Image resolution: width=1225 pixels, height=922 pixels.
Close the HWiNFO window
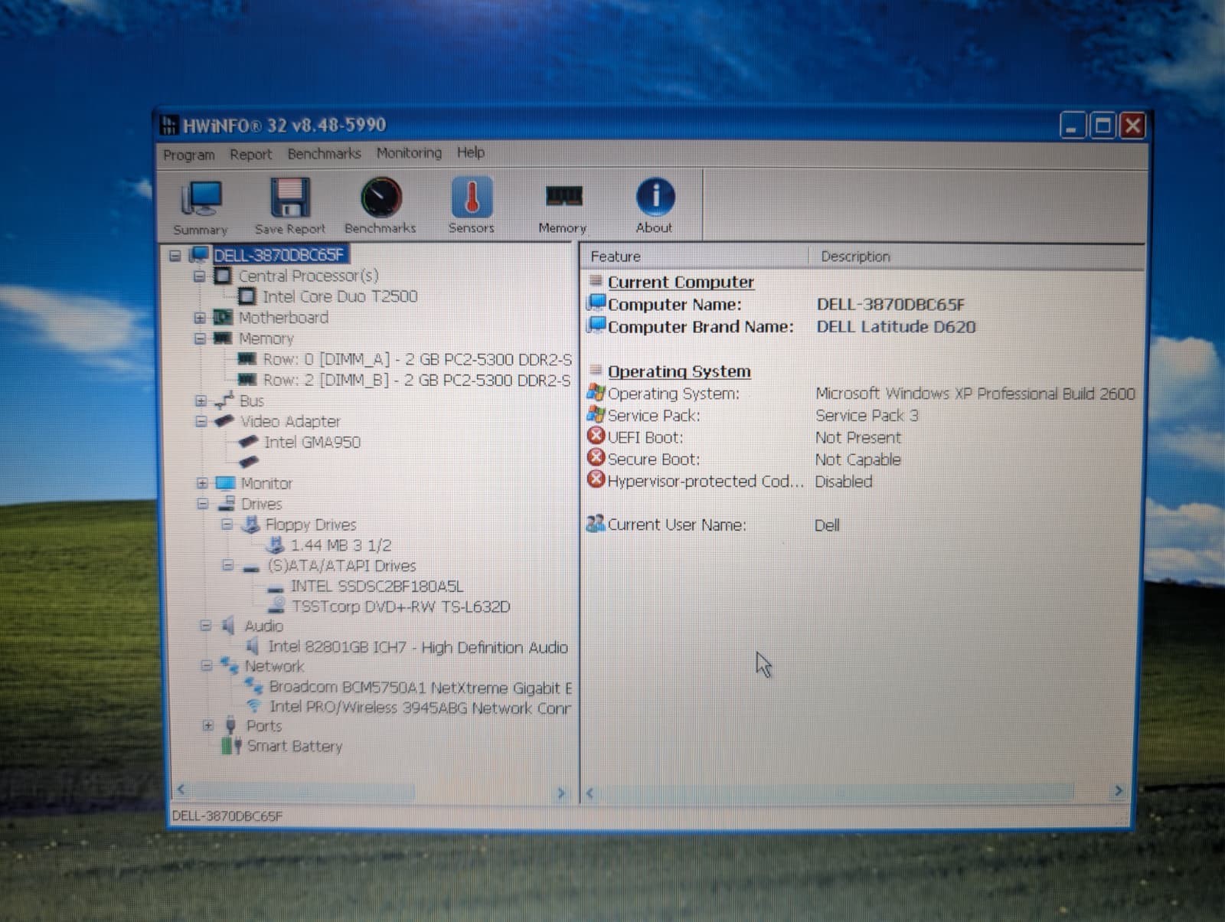1132,126
